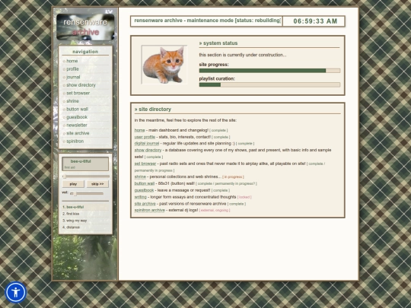Open profile in navigation menu
This screenshot has height=308, width=411.
[72, 69]
